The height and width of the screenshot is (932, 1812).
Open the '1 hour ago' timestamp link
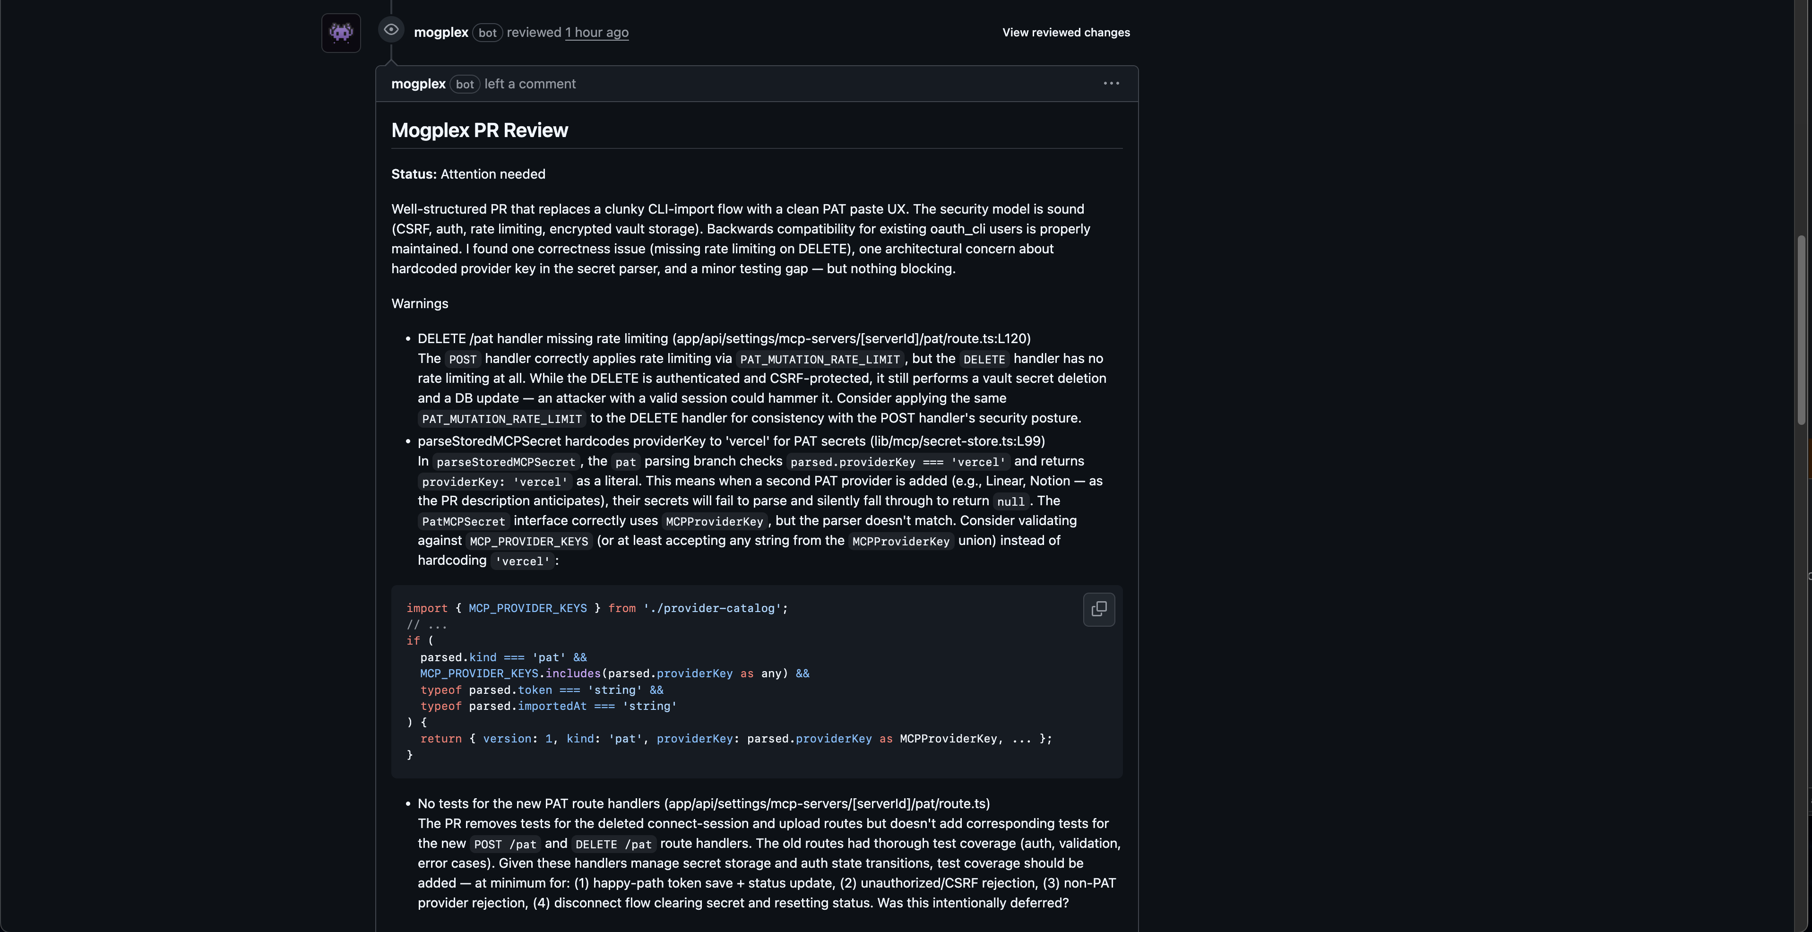596,32
